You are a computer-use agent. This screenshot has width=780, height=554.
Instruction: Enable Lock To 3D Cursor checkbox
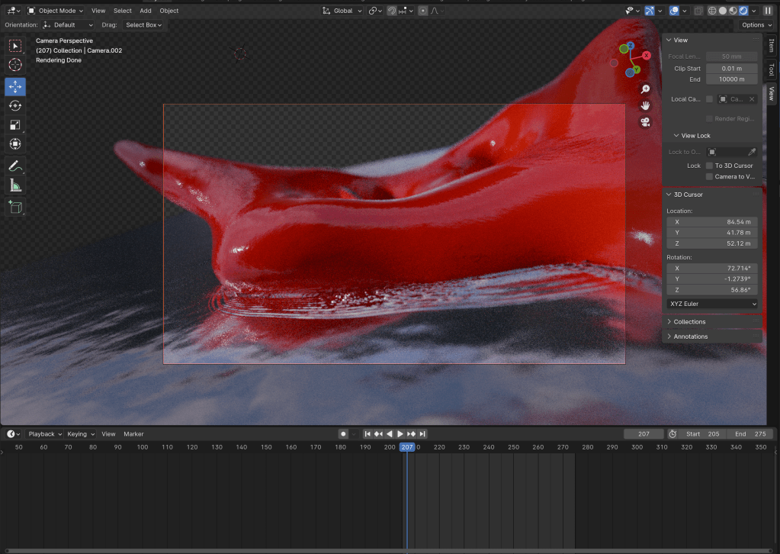point(709,166)
